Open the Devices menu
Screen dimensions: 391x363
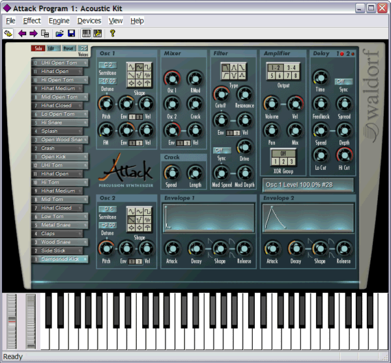click(x=89, y=21)
